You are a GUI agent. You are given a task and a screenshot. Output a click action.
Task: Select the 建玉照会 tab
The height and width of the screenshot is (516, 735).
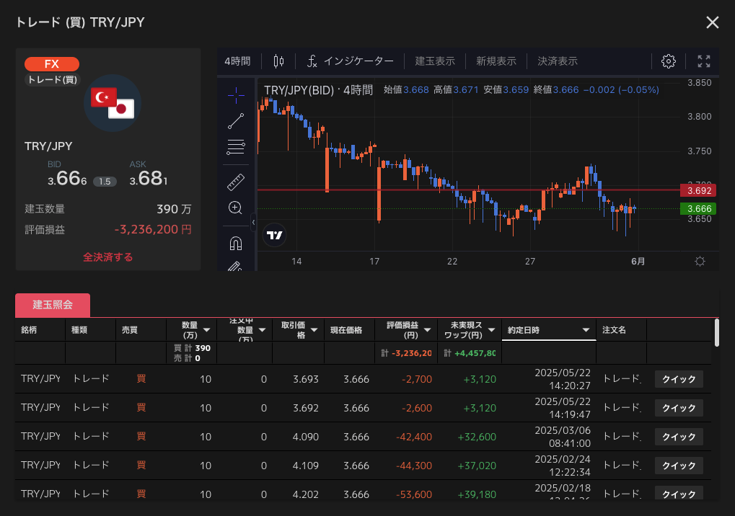tap(53, 305)
